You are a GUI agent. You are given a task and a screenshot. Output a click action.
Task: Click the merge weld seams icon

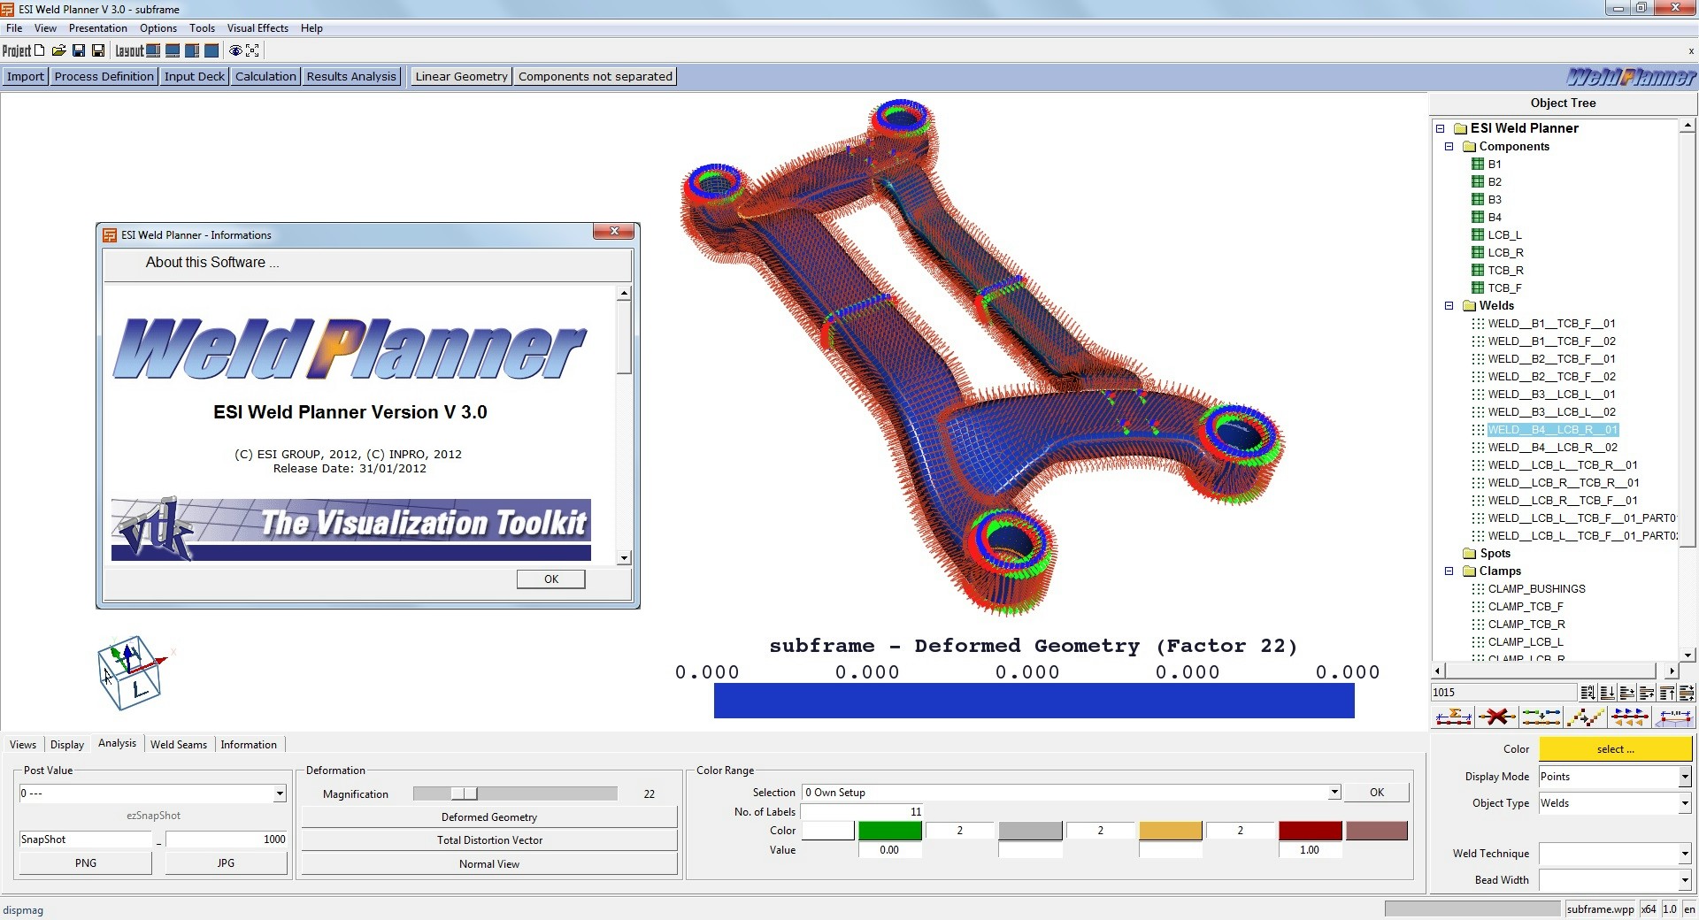pos(1541,717)
